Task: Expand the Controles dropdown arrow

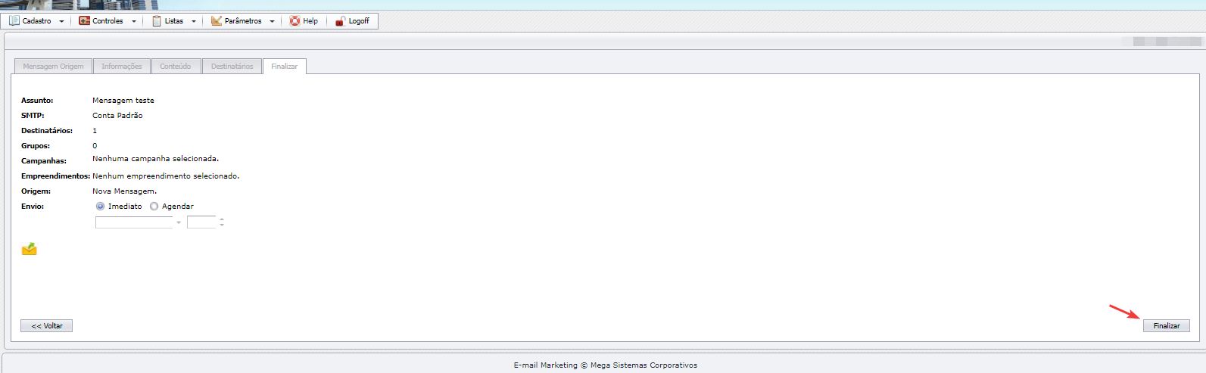Action: point(134,21)
